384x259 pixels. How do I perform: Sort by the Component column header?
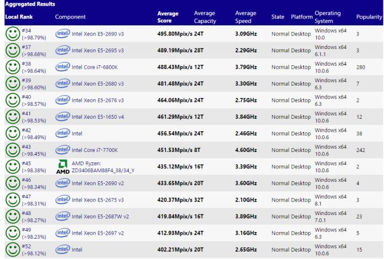pos(70,17)
